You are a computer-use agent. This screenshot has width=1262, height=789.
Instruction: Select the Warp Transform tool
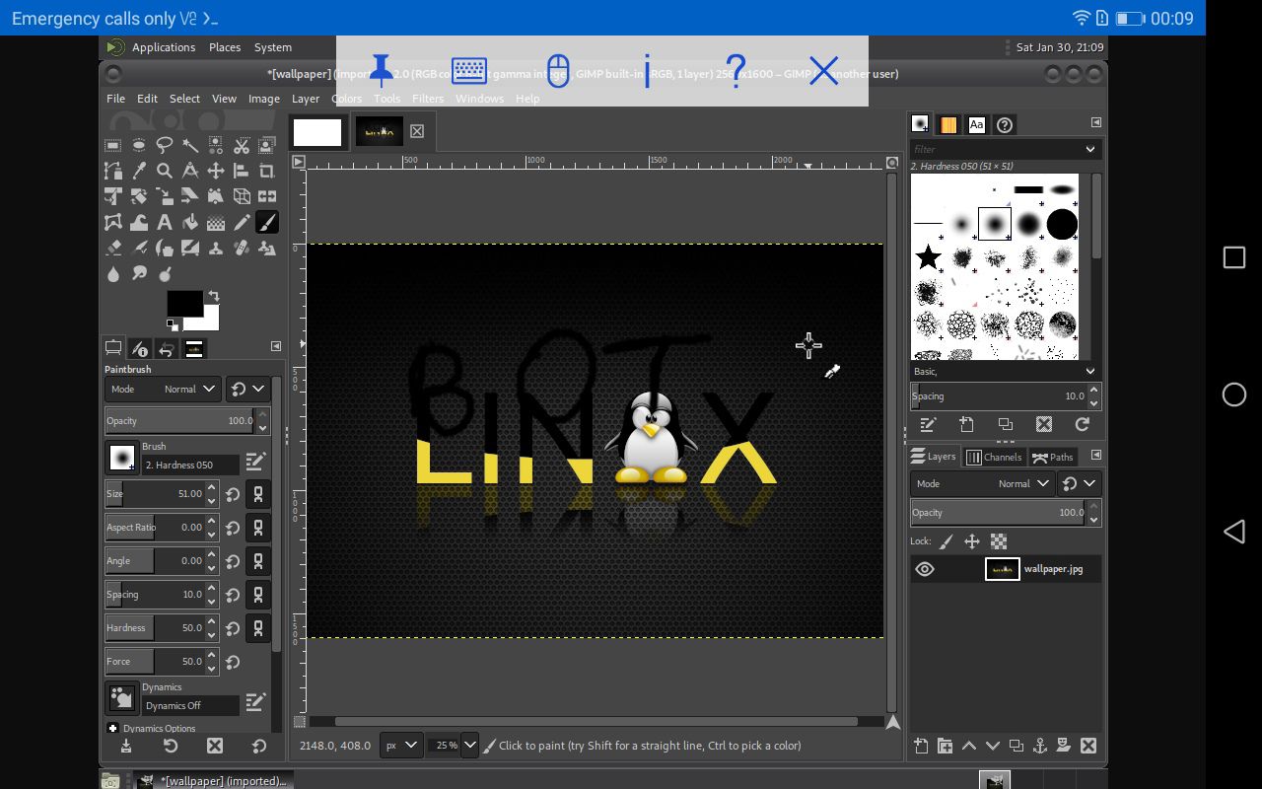click(139, 222)
